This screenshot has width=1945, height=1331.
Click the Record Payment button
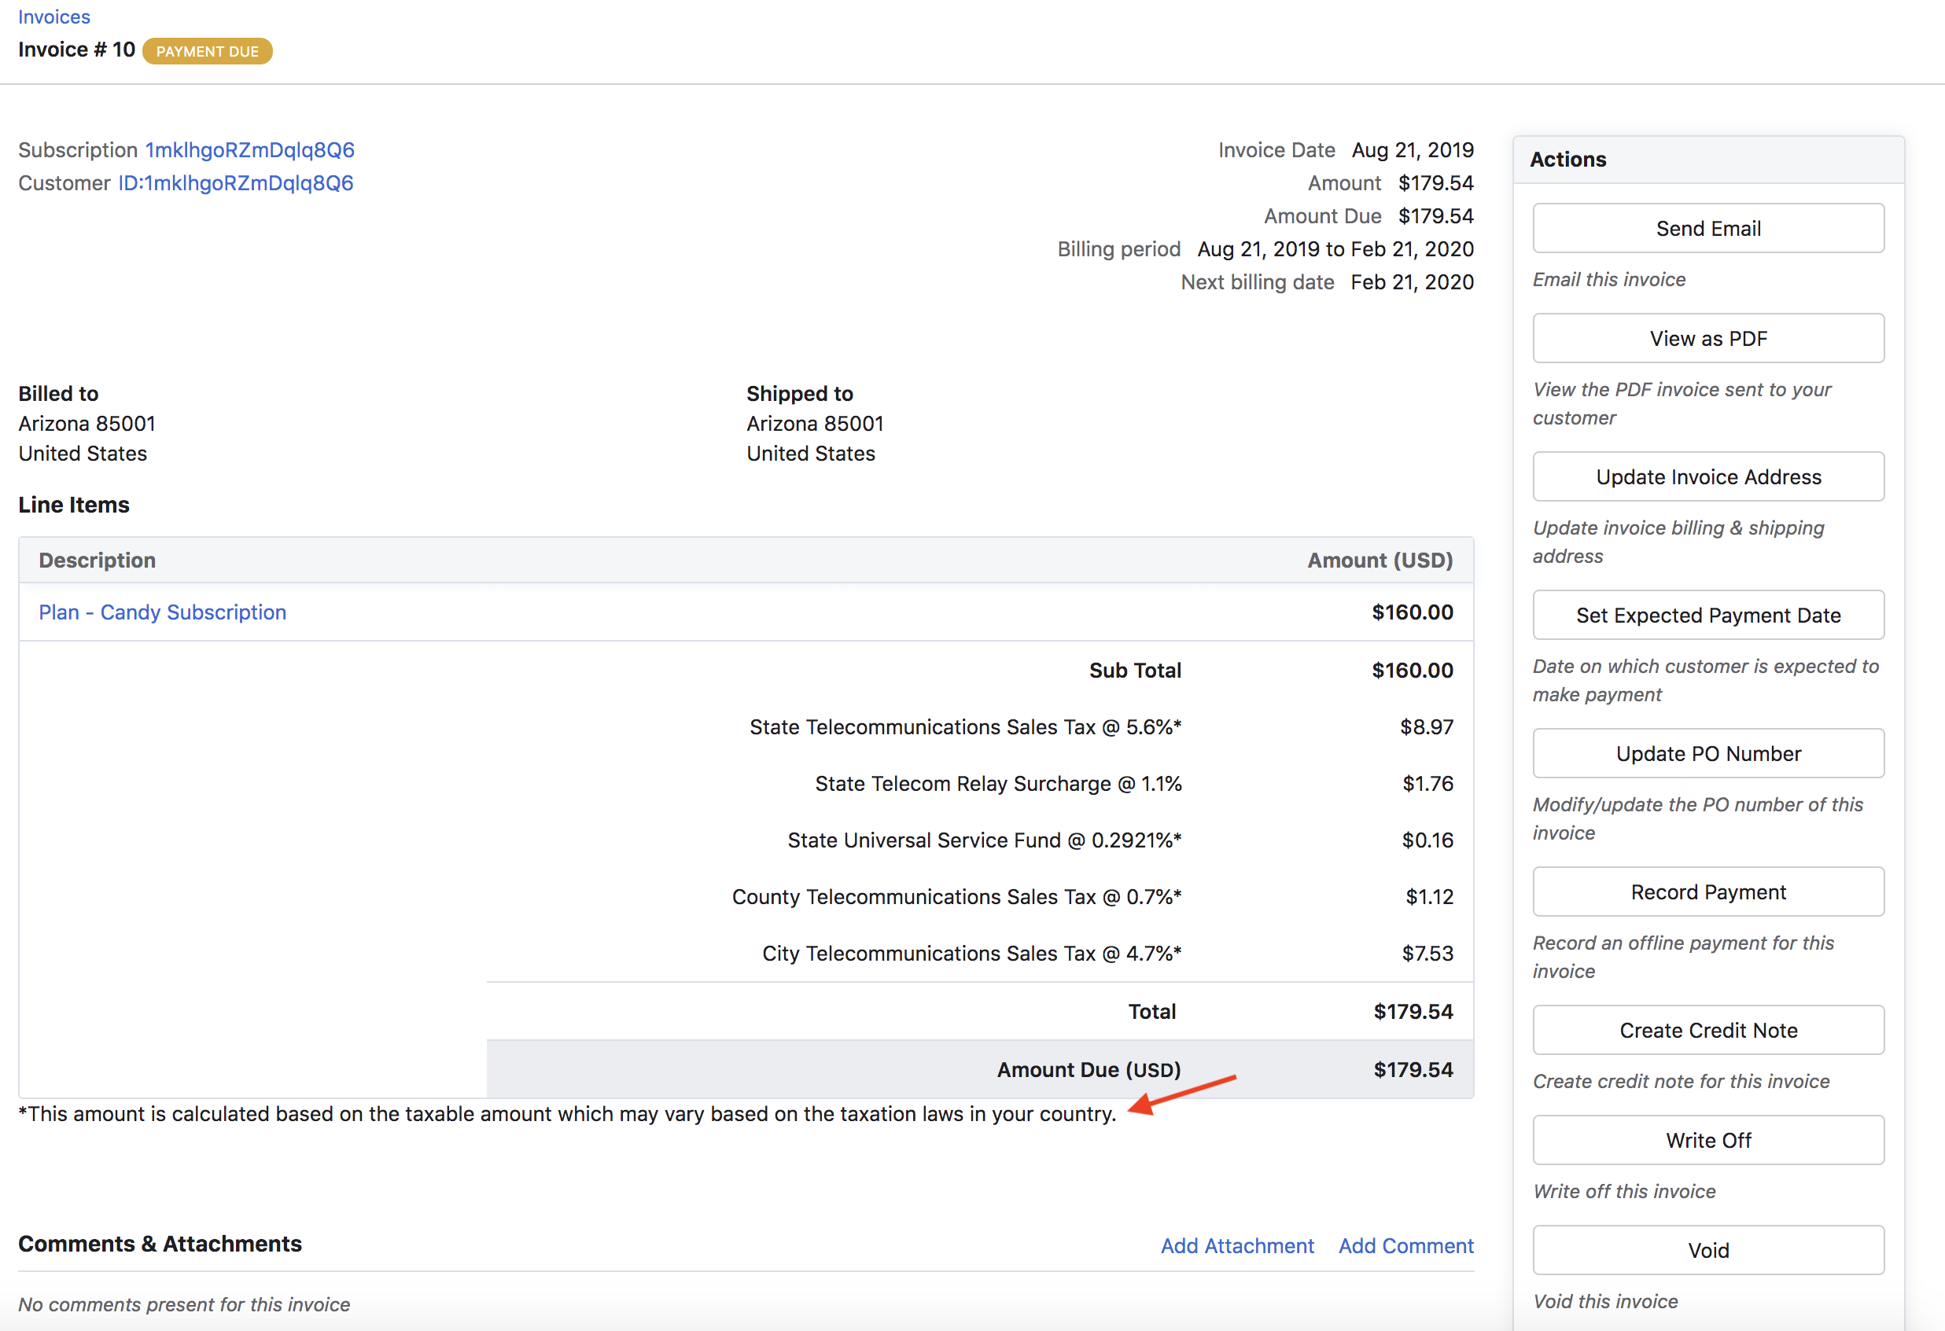click(1707, 892)
